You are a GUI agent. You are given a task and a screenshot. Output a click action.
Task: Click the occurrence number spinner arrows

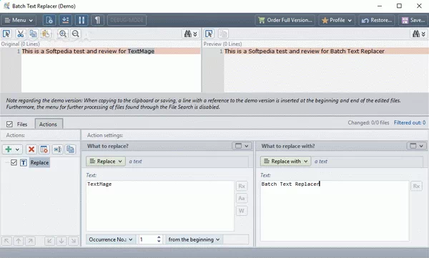click(159, 239)
